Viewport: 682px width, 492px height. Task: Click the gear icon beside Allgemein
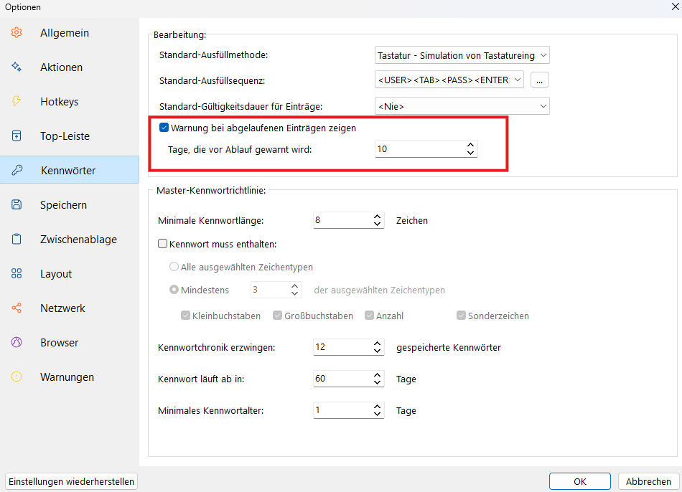pyautogui.click(x=17, y=32)
